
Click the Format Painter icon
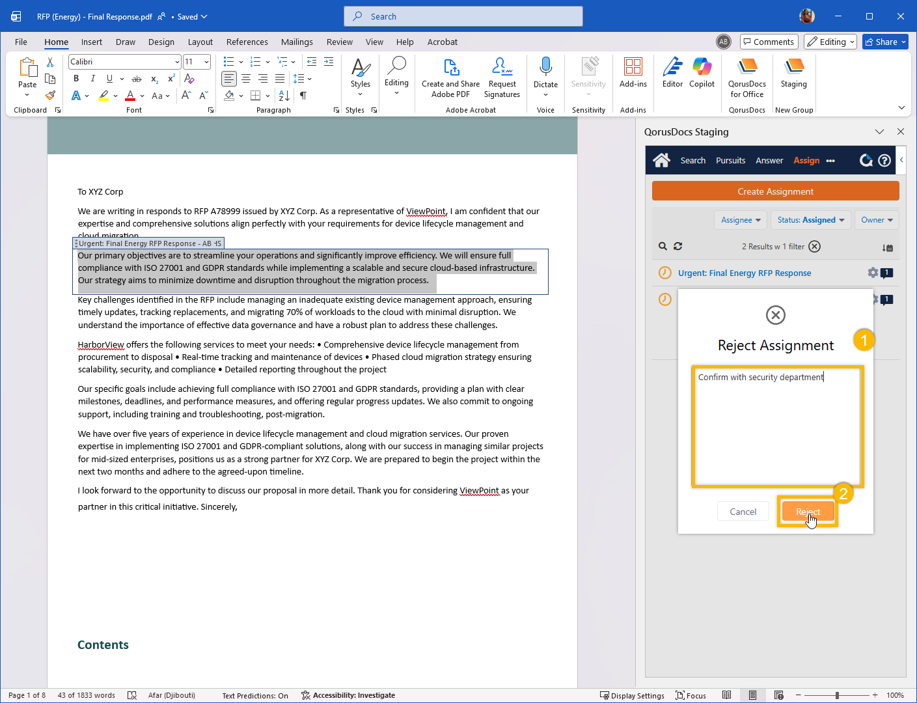[50, 96]
